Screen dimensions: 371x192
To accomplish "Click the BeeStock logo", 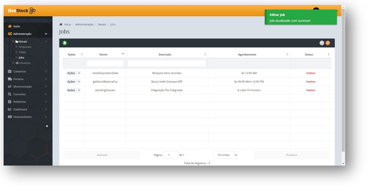I will click(22, 11).
